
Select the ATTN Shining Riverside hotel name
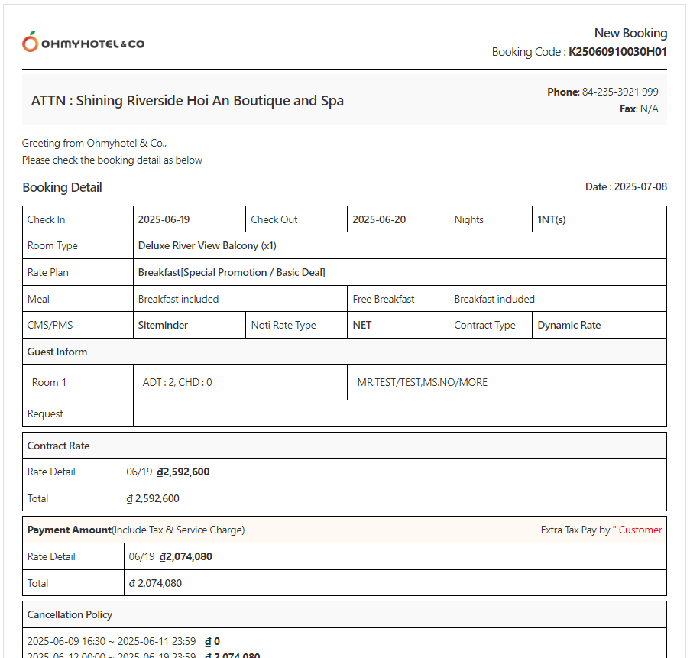pyautogui.click(x=187, y=101)
